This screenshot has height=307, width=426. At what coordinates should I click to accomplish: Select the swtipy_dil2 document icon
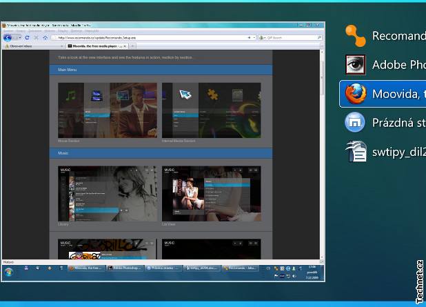[355, 152]
